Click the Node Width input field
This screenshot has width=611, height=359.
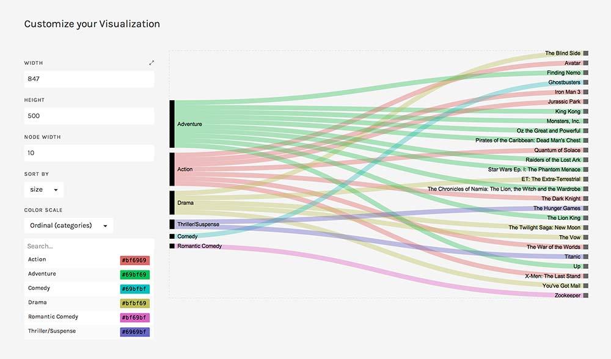89,153
